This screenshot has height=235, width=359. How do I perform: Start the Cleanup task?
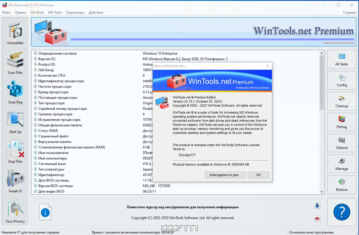point(342,101)
